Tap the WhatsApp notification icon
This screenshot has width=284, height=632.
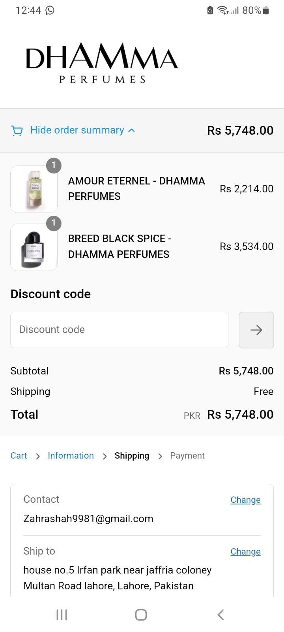50,10
